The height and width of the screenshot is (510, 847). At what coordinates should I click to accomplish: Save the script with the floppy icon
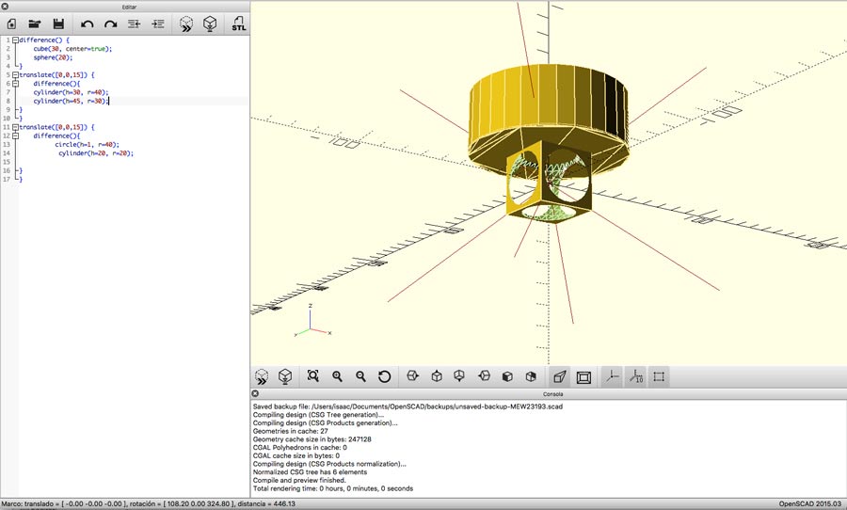pyautogui.click(x=58, y=24)
